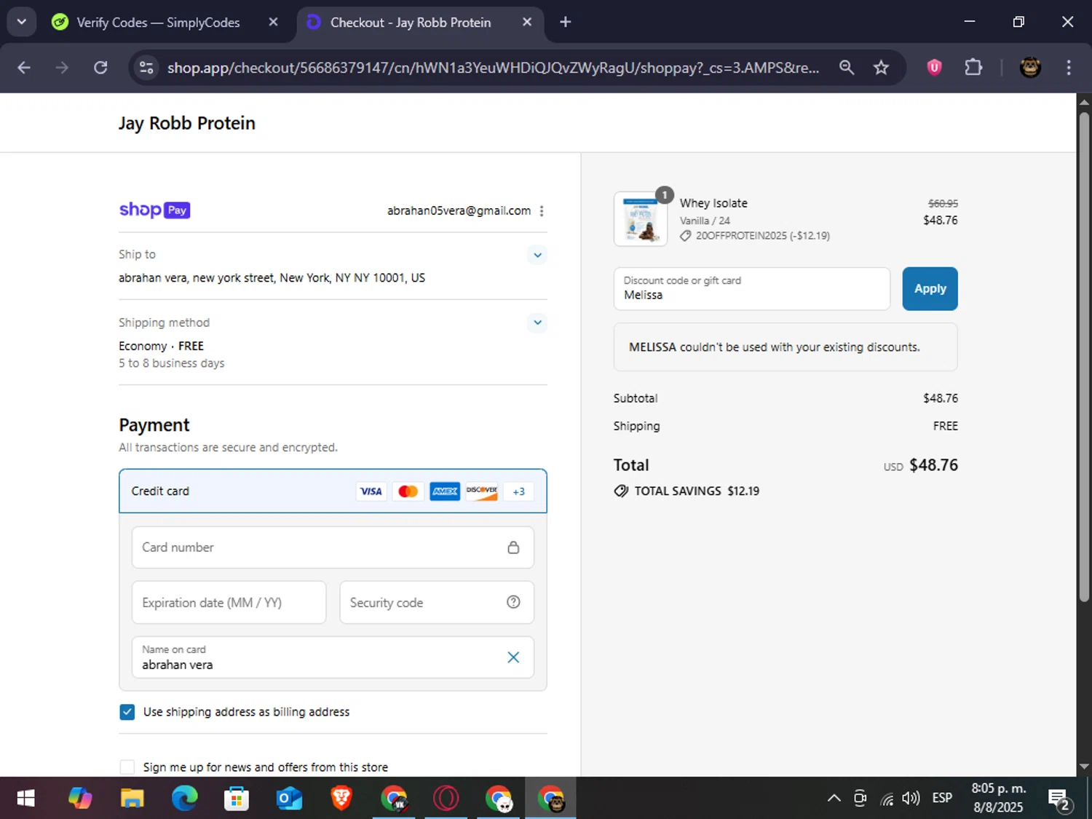This screenshot has height=819, width=1092.
Task: Open the red shield extension icon
Action: (x=934, y=68)
